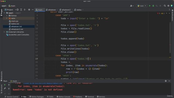The height and width of the screenshot is (98, 174).
Task: Fold the for loop at line 21
Action: tap(44, 66)
